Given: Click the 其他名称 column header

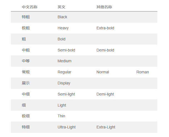Looking at the screenshot, I should click(x=104, y=7).
